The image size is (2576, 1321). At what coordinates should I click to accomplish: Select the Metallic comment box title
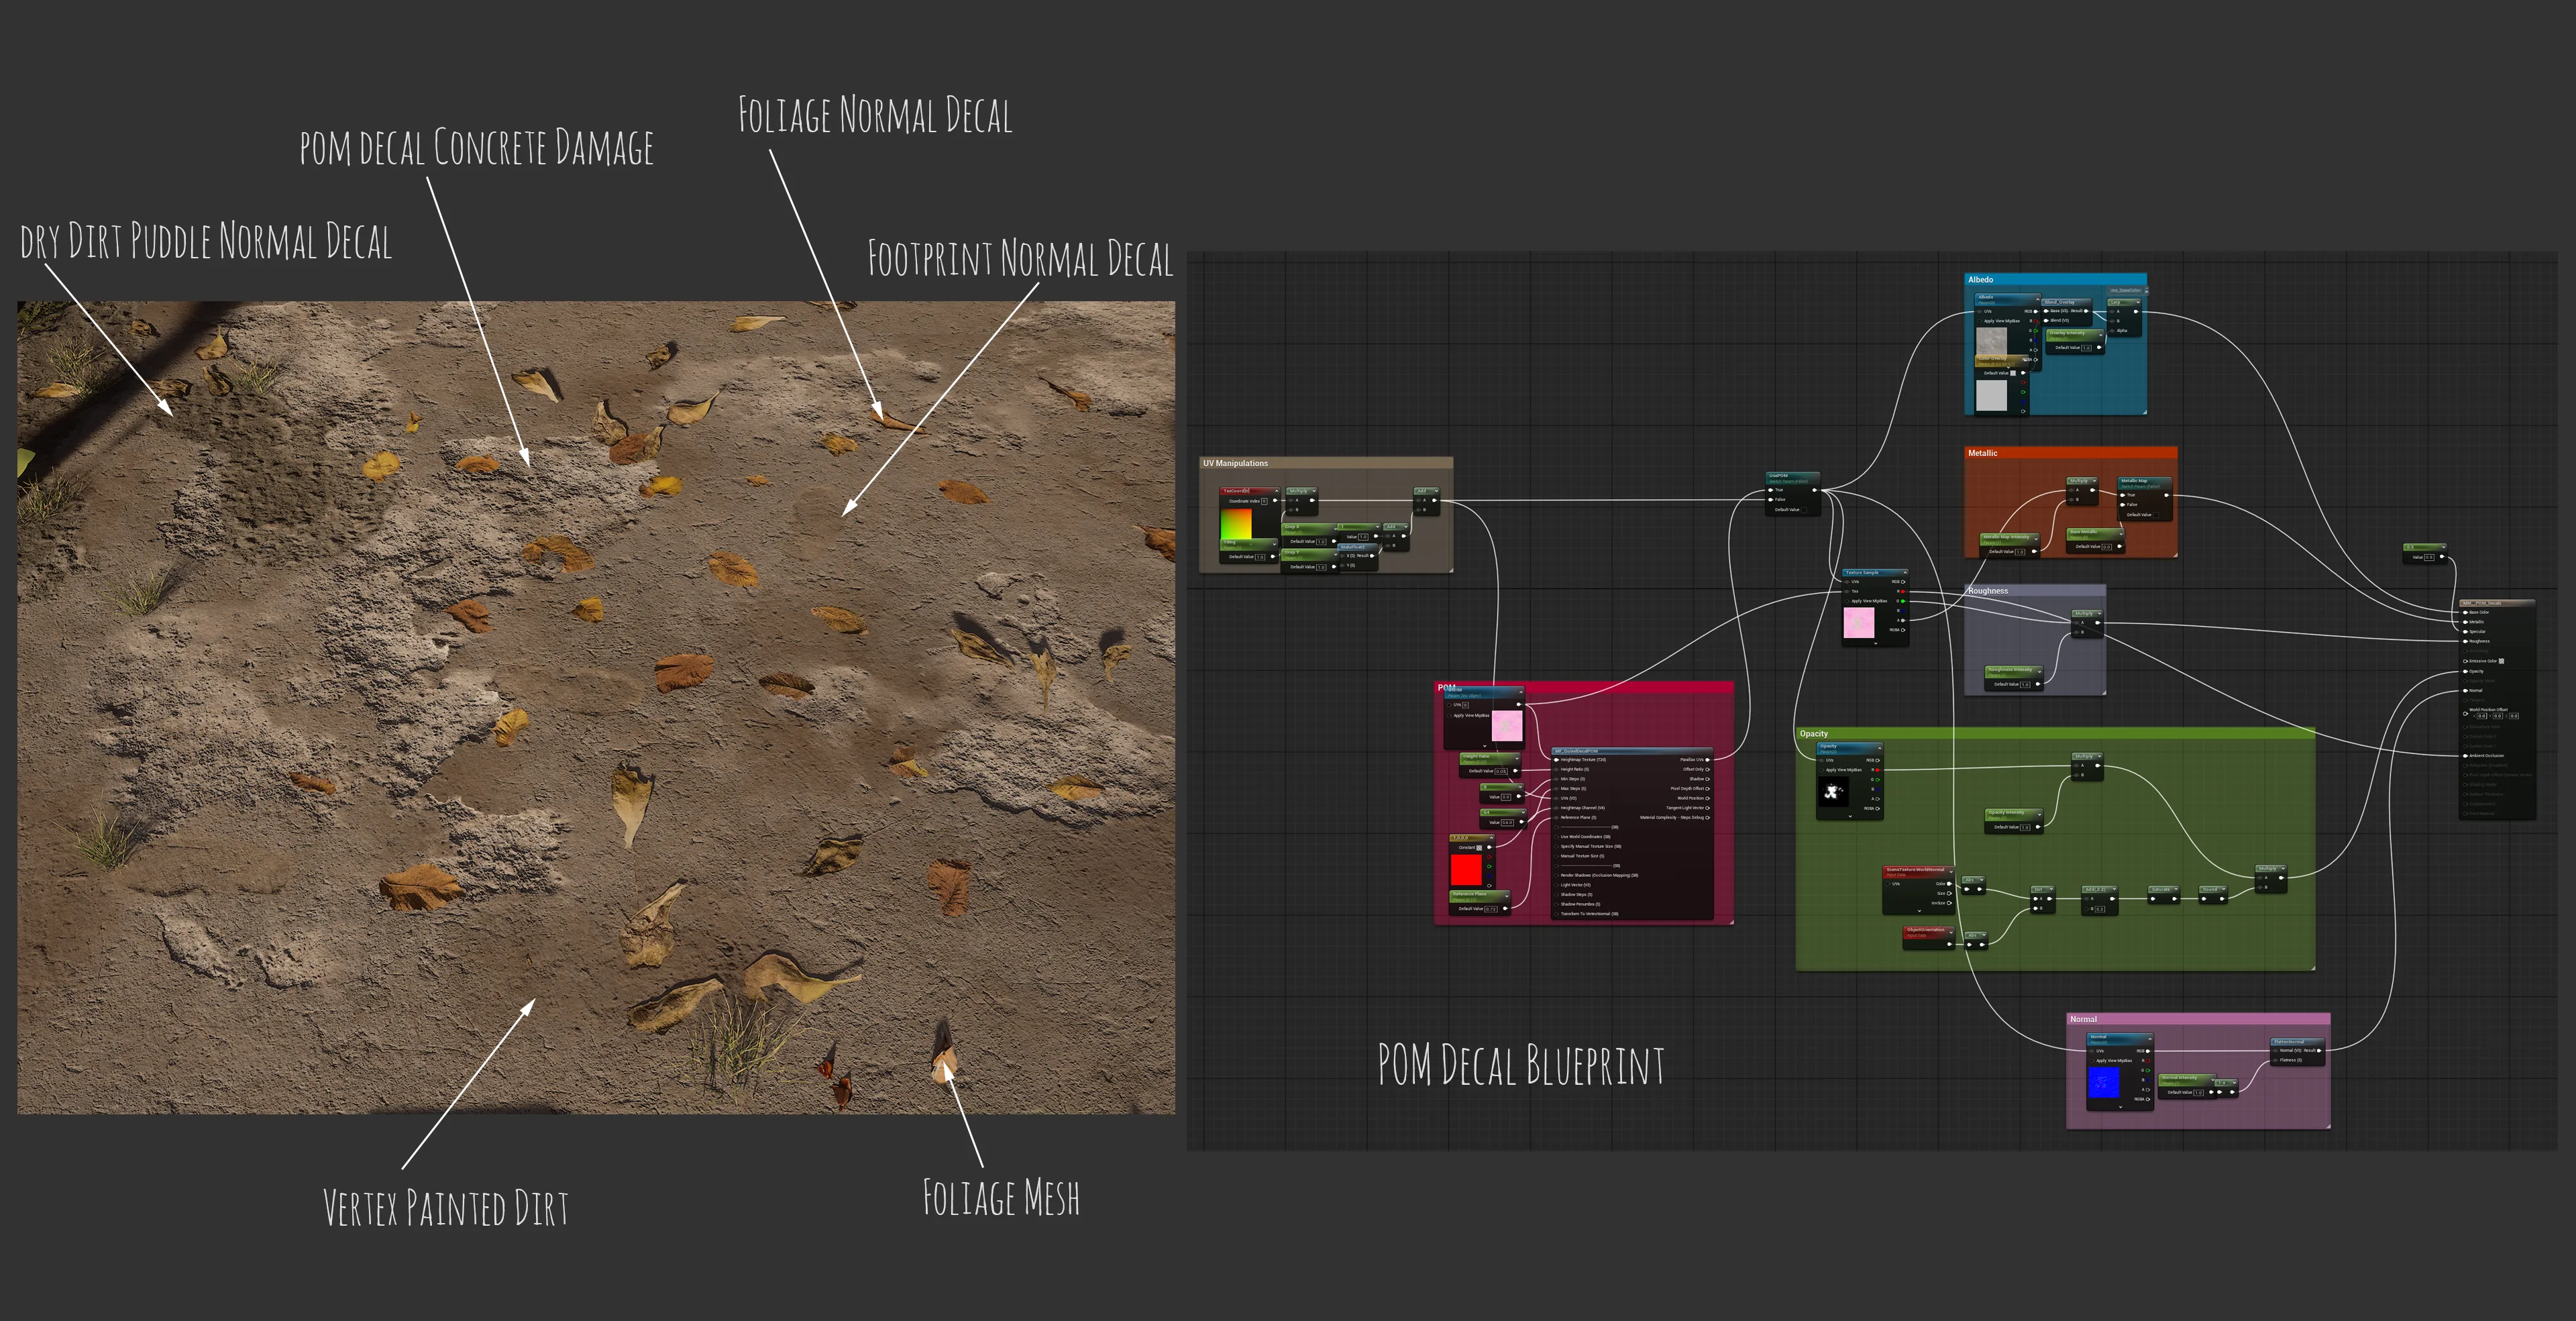(1983, 453)
